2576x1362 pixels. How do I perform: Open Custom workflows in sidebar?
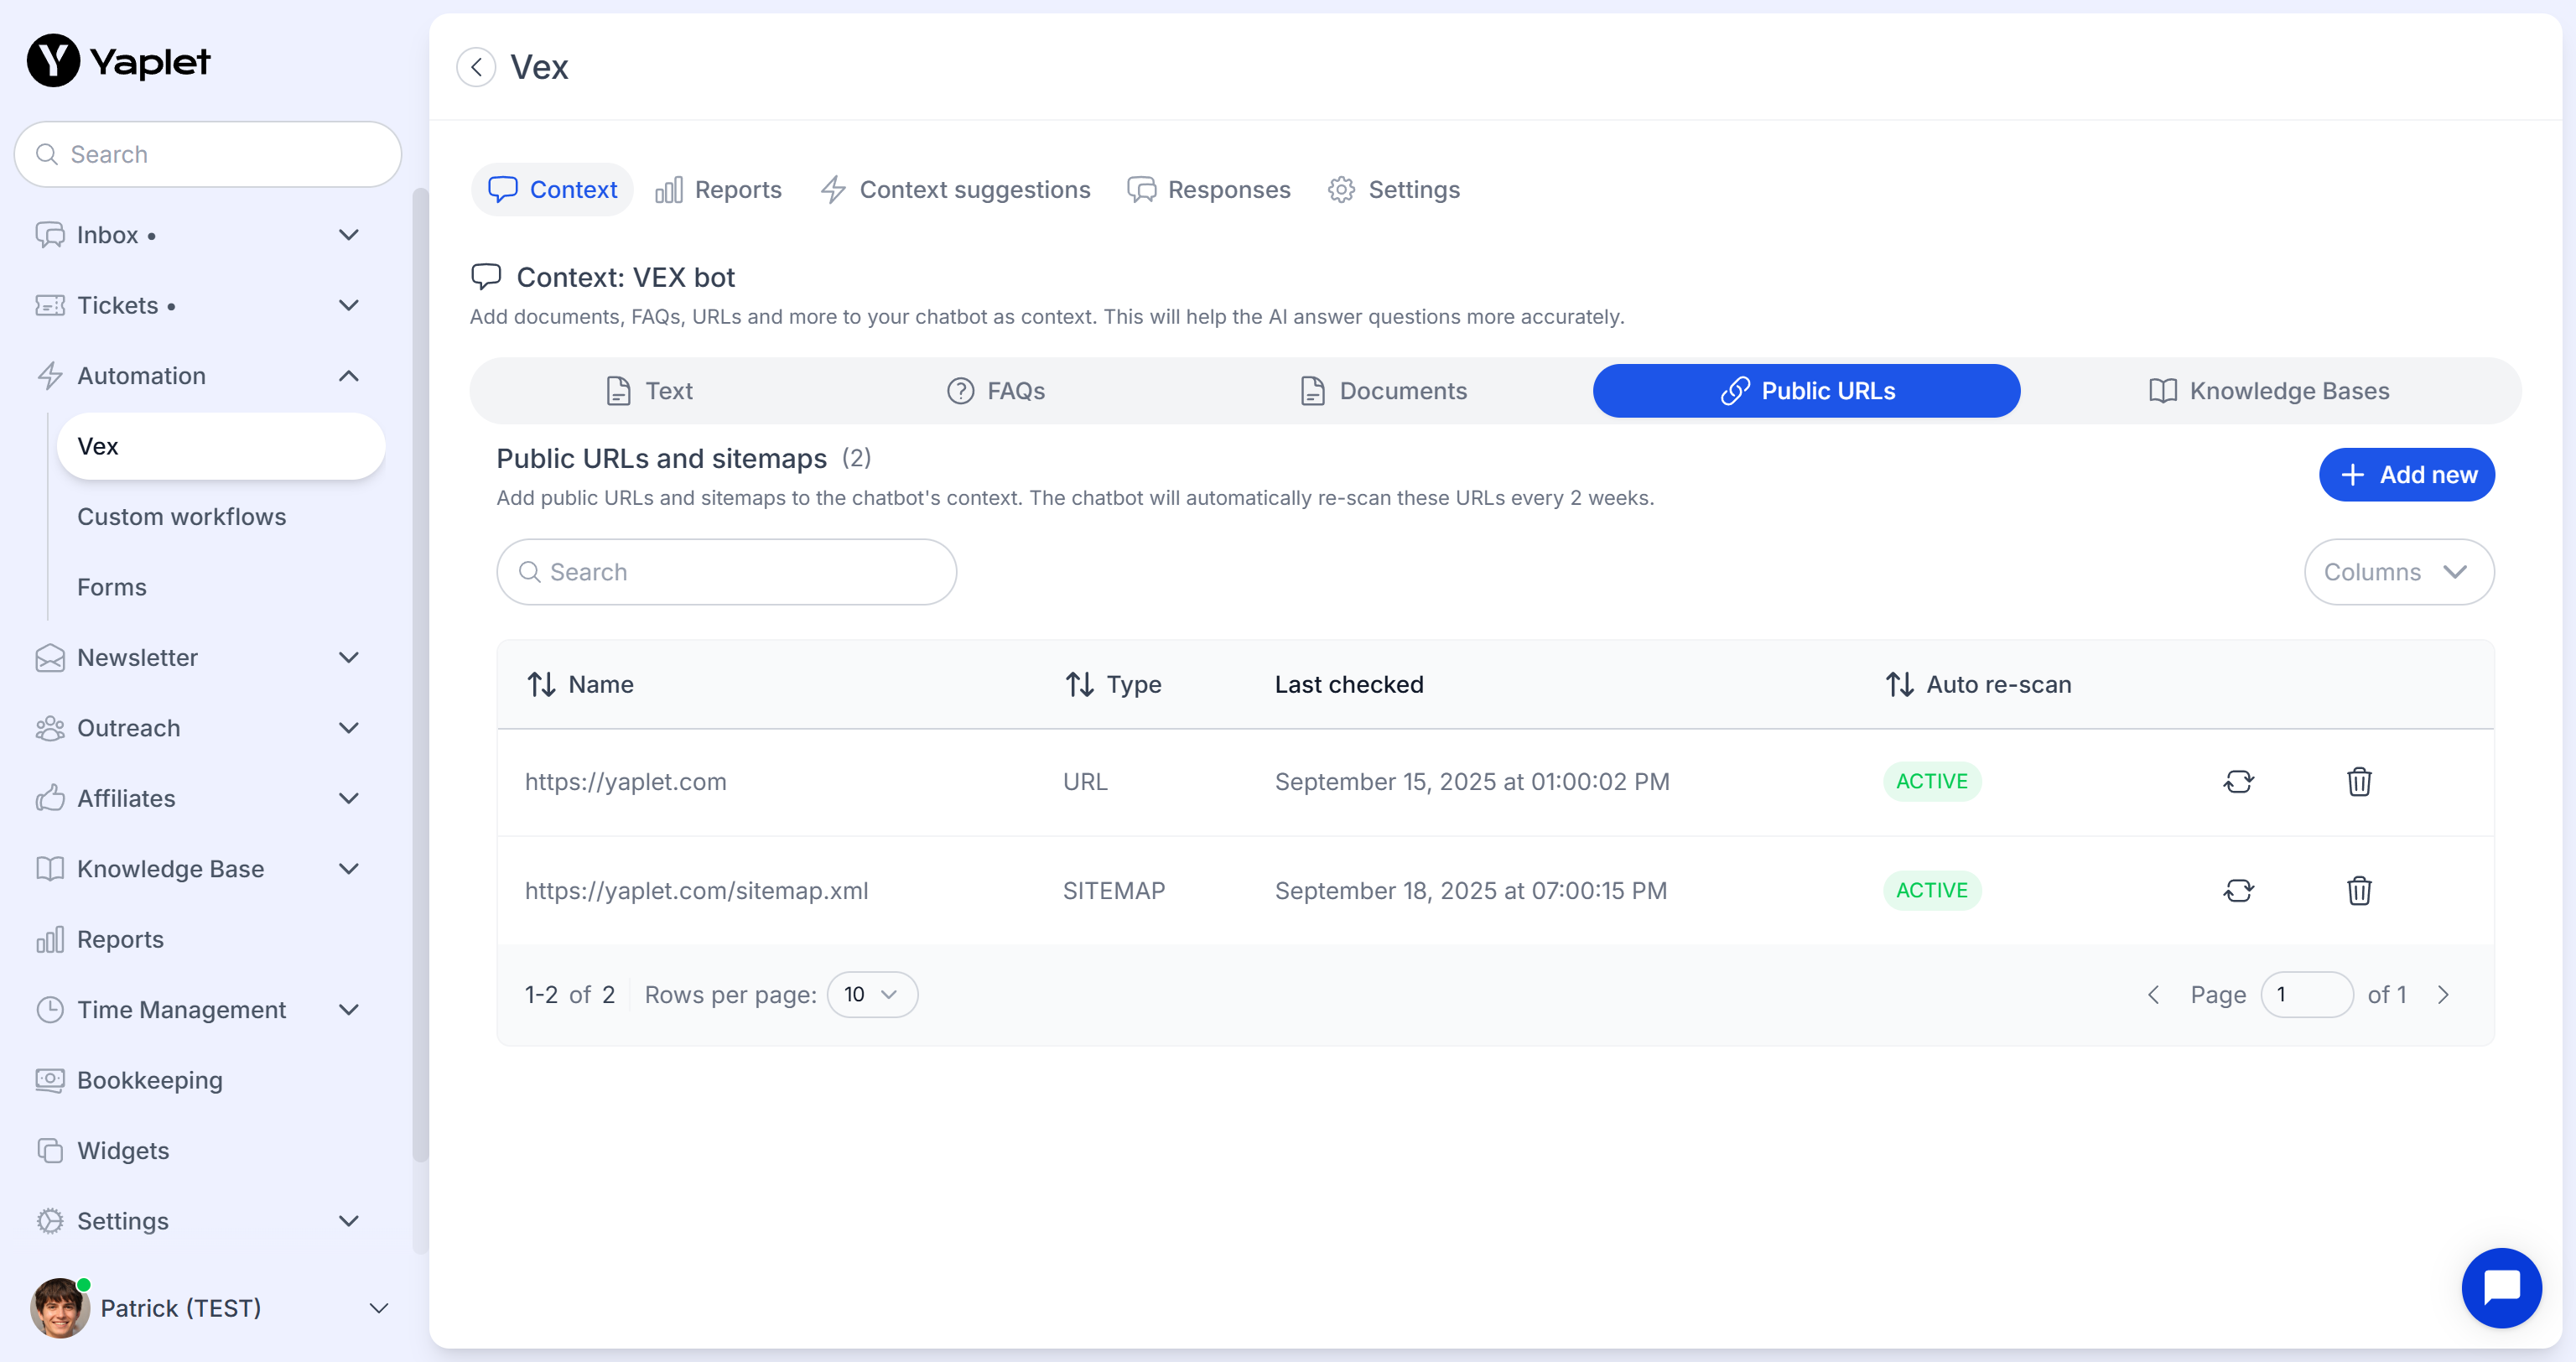[181, 517]
